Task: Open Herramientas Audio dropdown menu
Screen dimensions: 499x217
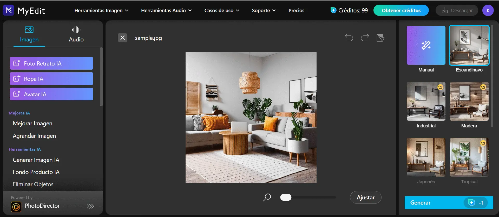Action: tap(166, 10)
